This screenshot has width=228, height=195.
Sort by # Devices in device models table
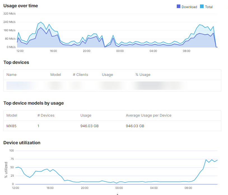click(x=46, y=115)
